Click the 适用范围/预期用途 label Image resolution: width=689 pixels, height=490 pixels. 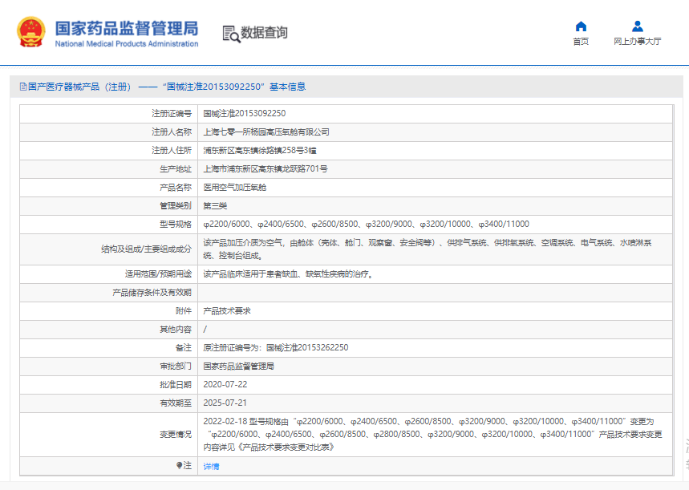(x=158, y=274)
